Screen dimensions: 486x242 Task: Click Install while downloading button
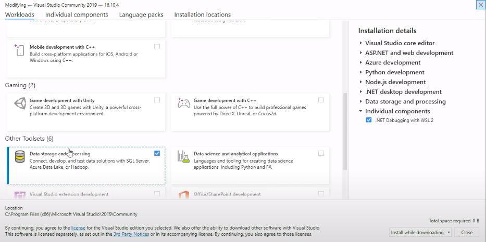point(417,233)
